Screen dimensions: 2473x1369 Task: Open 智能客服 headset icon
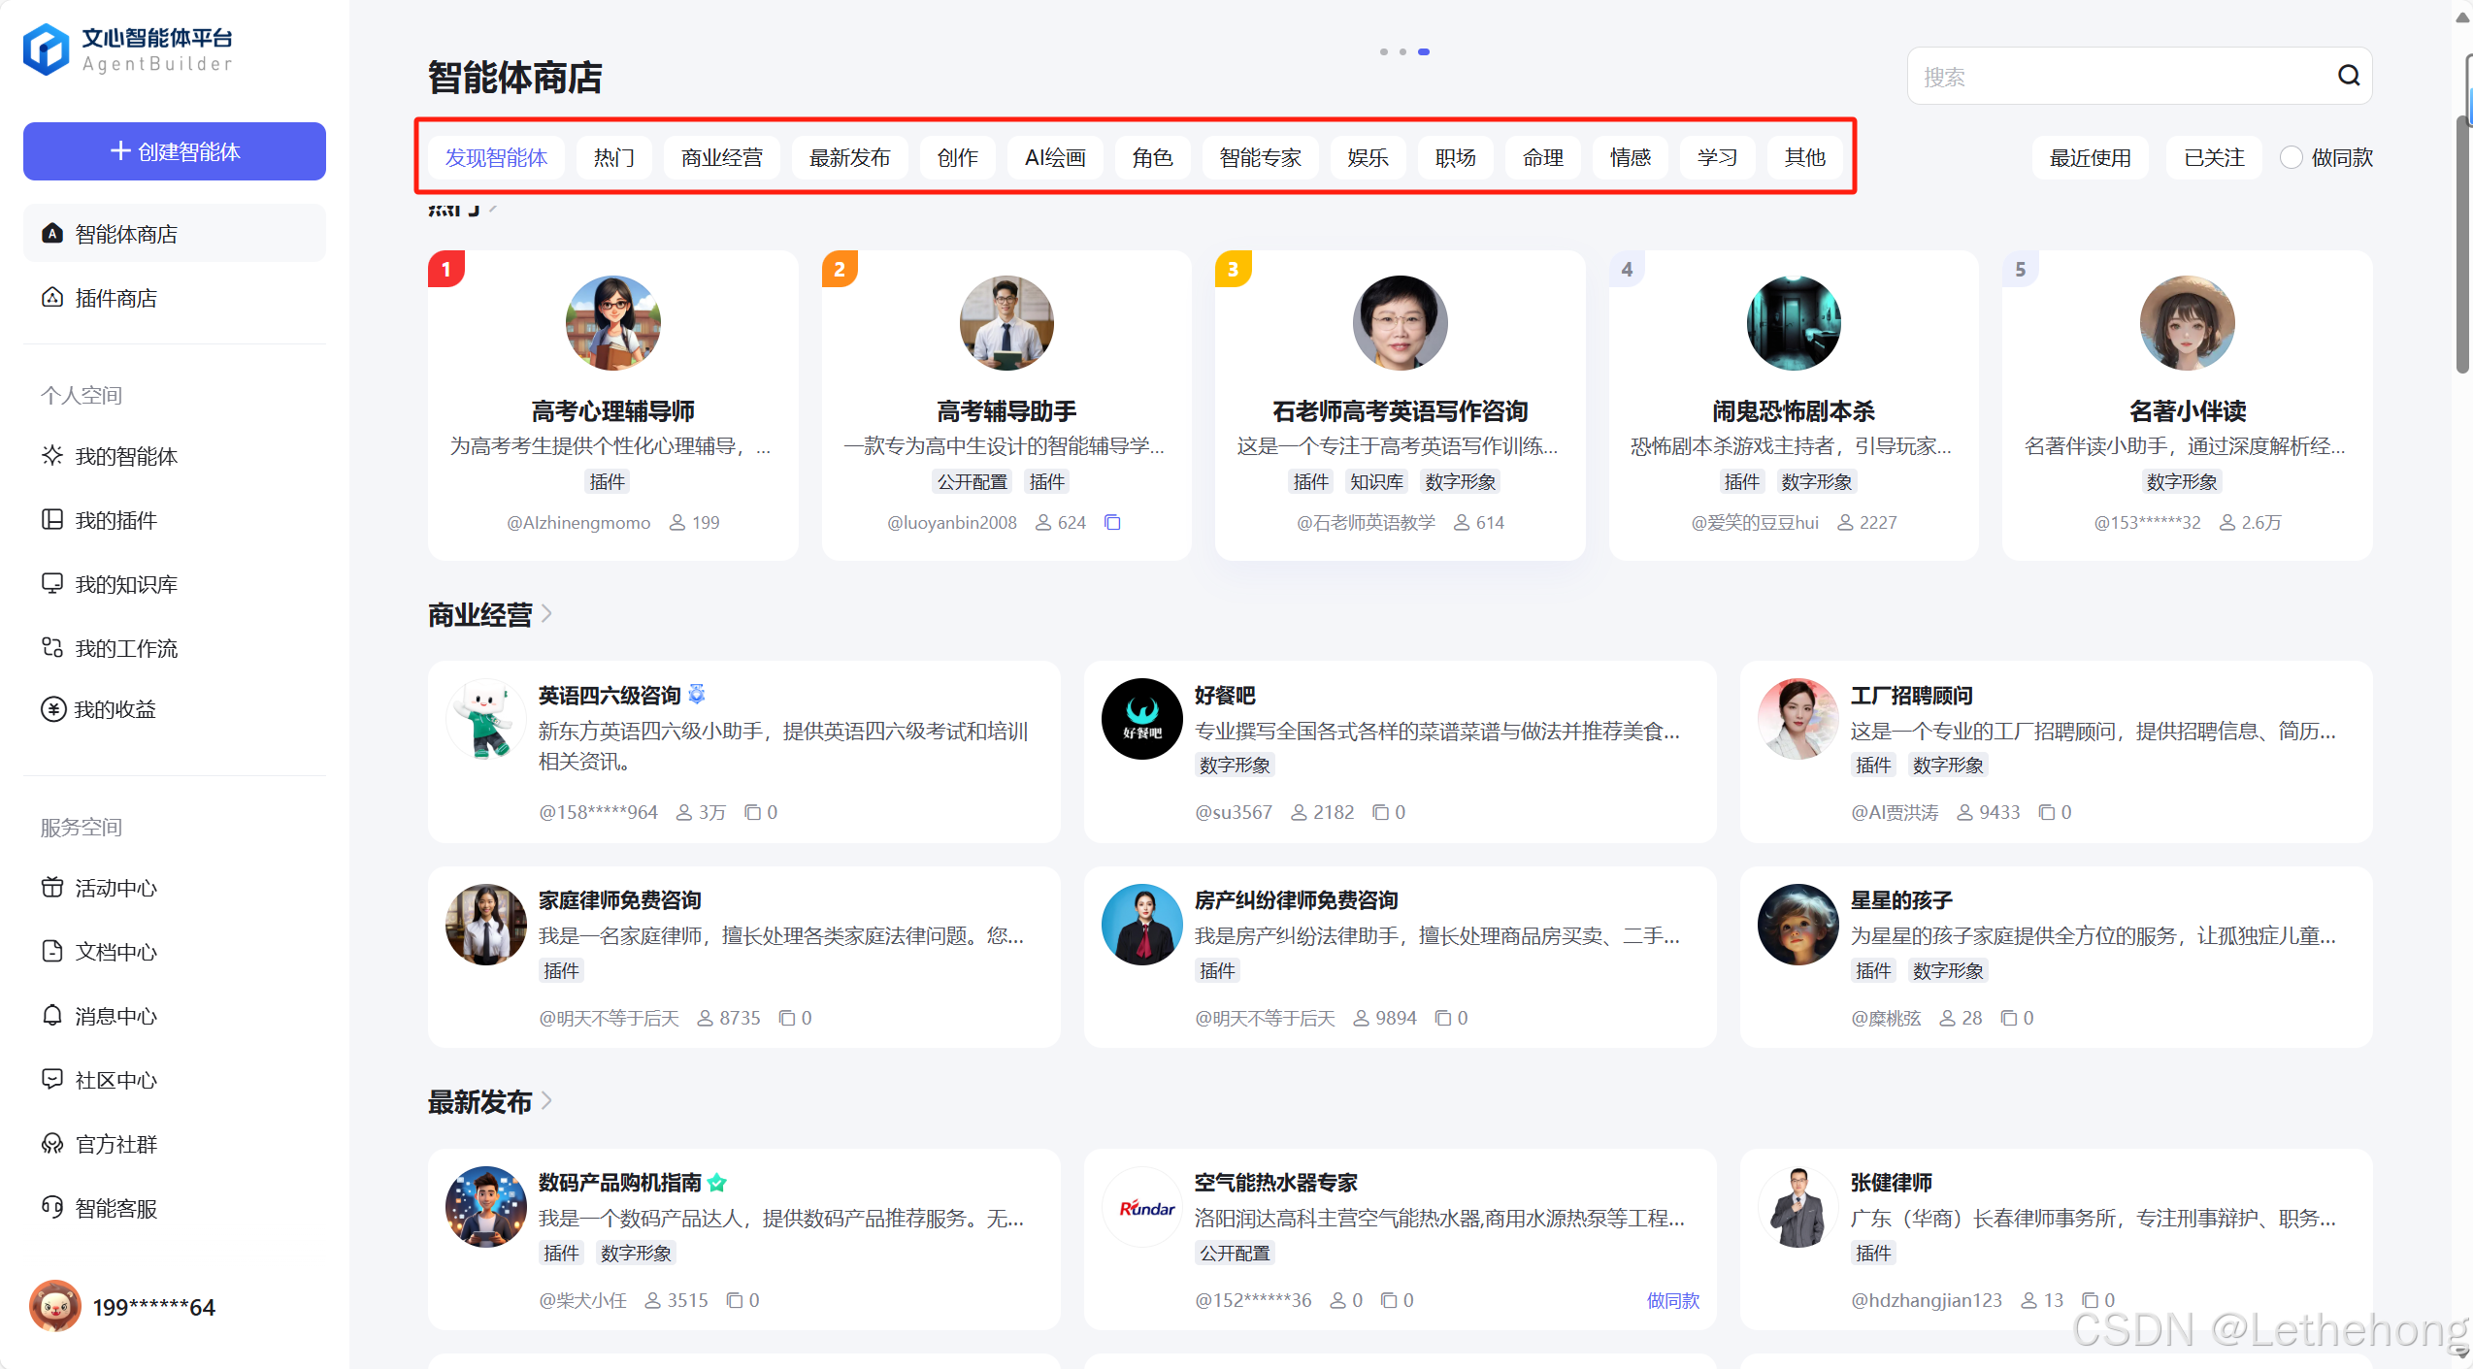pos(52,1207)
